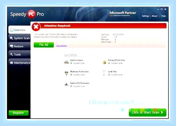The width and height of the screenshot is (176, 126).
Task: Click the System Performance icon
Action: pyautogui.click(x=67, y=84)
